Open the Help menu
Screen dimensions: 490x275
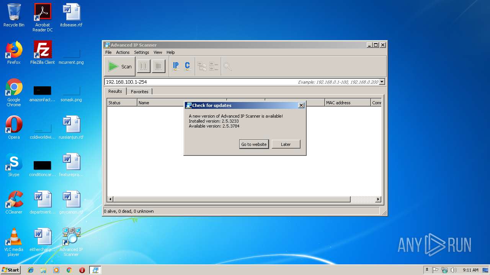pos(171,52)
